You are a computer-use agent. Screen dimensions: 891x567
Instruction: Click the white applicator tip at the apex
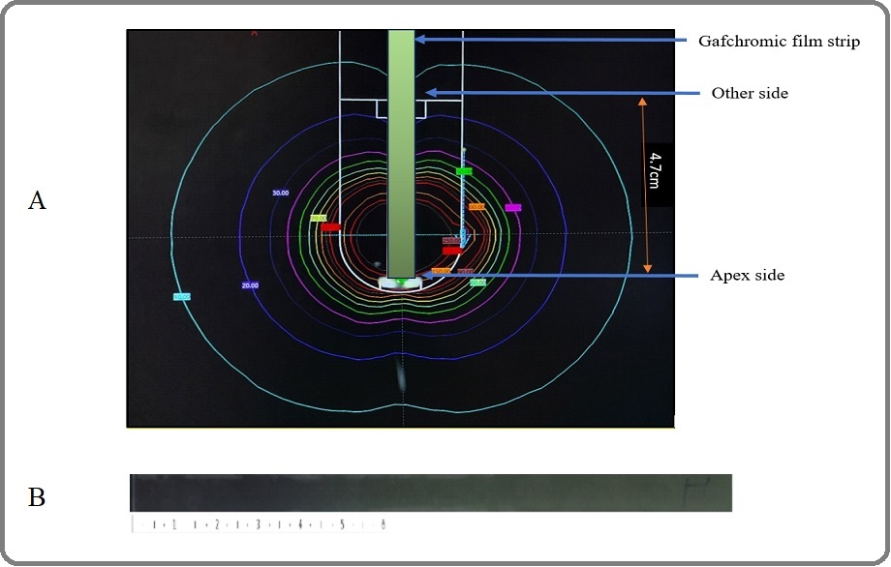click(400, 283)
